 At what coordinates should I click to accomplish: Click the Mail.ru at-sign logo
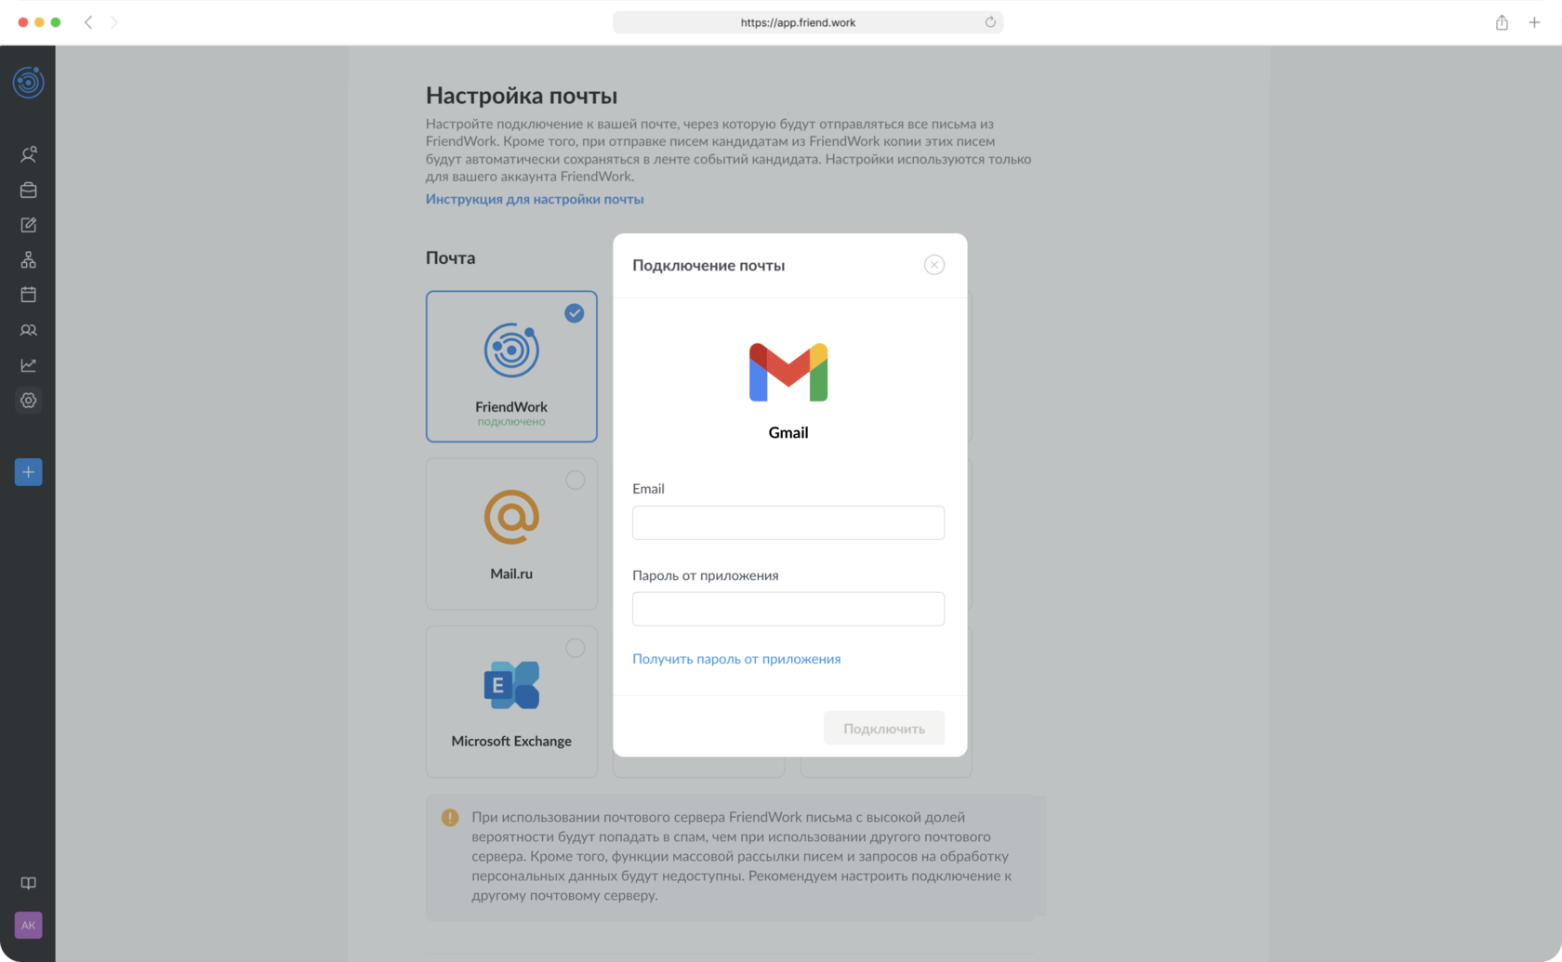coord(511,517)
